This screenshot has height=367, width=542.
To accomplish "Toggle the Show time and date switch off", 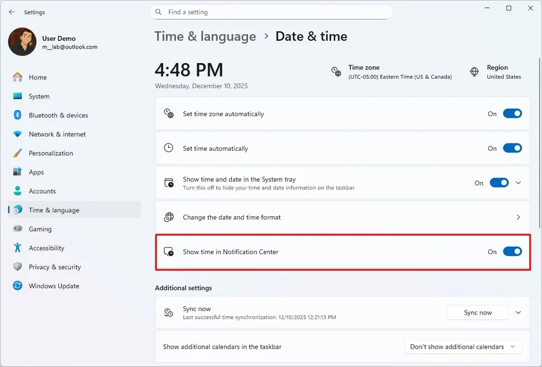I will pos(498,183).
